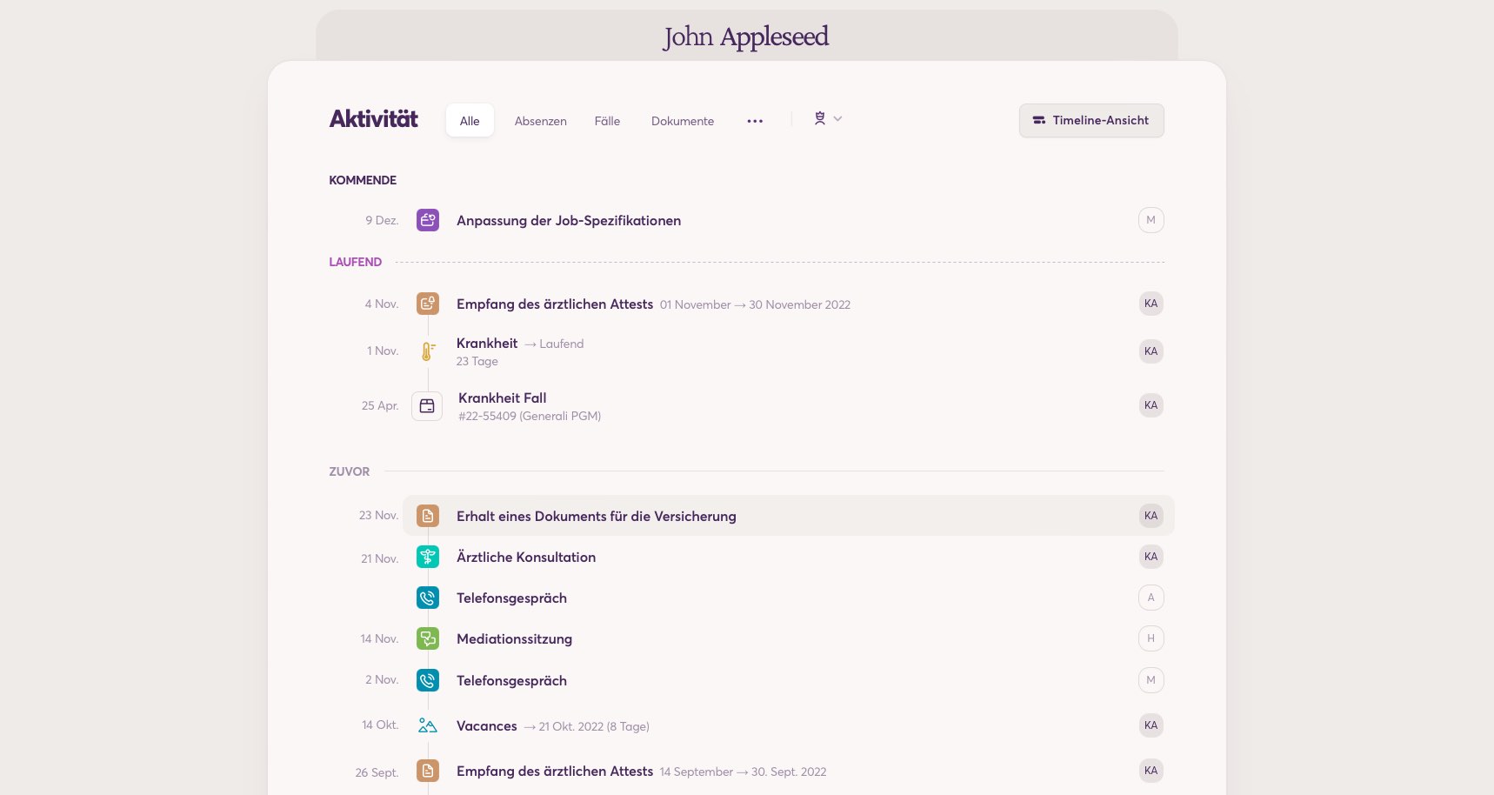Open the 26 Sept. Empfang des ärztlichen Attests

(x=555, y=772)
